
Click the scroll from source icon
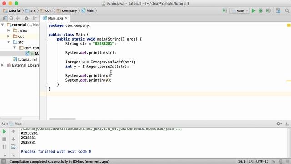(x=11, y=18)
